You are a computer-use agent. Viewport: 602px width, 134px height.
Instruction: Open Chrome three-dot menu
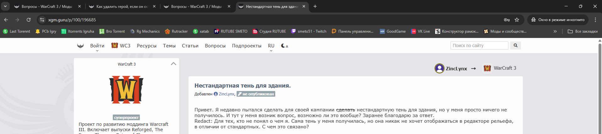595,20
